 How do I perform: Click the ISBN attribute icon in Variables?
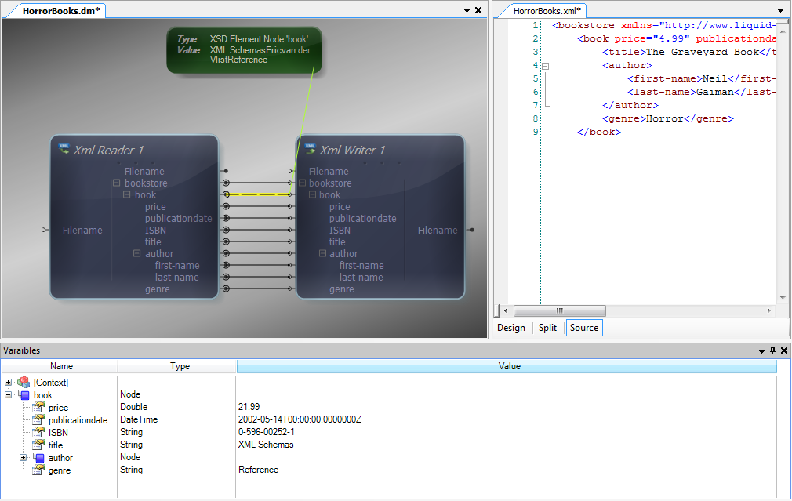point(38,432)
